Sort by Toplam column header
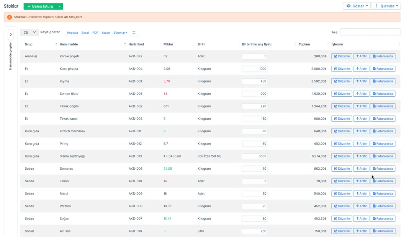404x237 pixels. (304, 44)
